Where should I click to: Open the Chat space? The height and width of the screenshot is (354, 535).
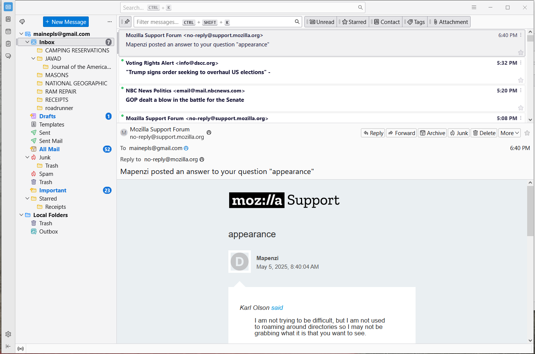[x=8, y=56]
